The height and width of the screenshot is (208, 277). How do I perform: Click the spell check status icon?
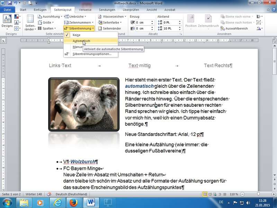49,194
